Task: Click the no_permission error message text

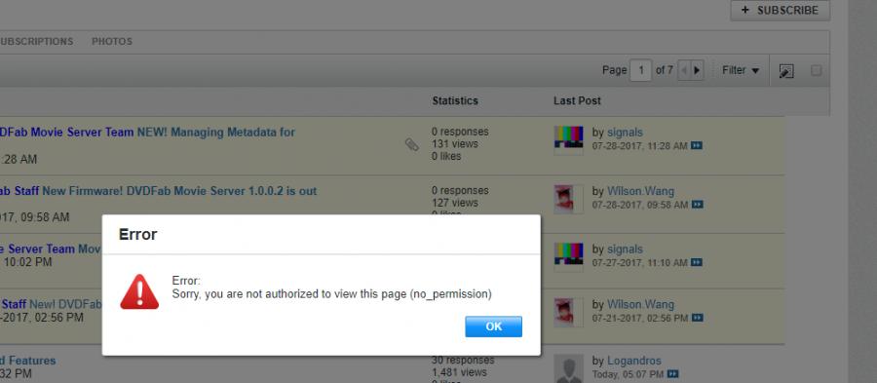Action: click(x=331, y=293)
